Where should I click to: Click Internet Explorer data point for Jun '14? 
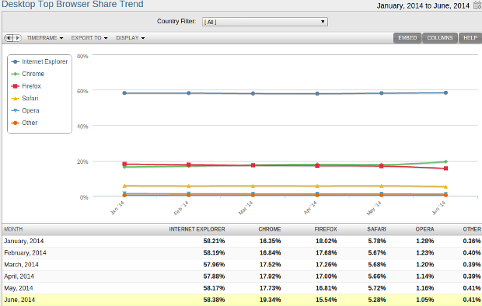pyautogui.click(x=445, y=92)
